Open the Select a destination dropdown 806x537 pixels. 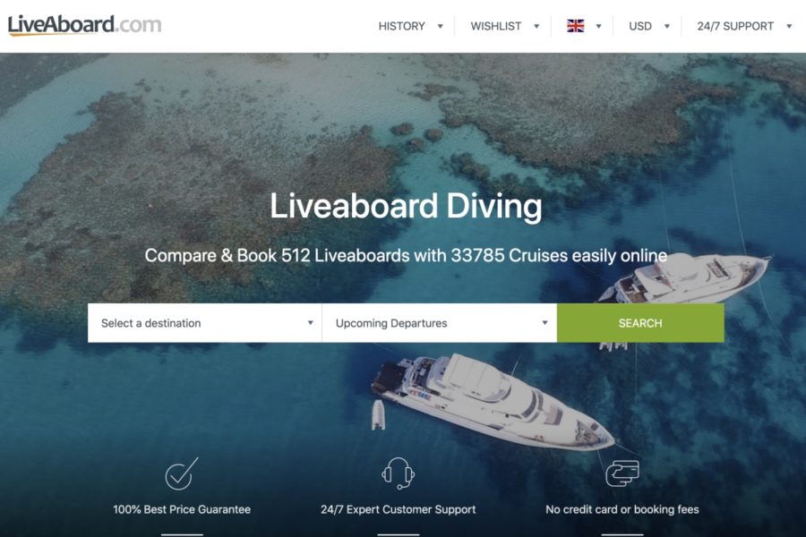[204, 323]
